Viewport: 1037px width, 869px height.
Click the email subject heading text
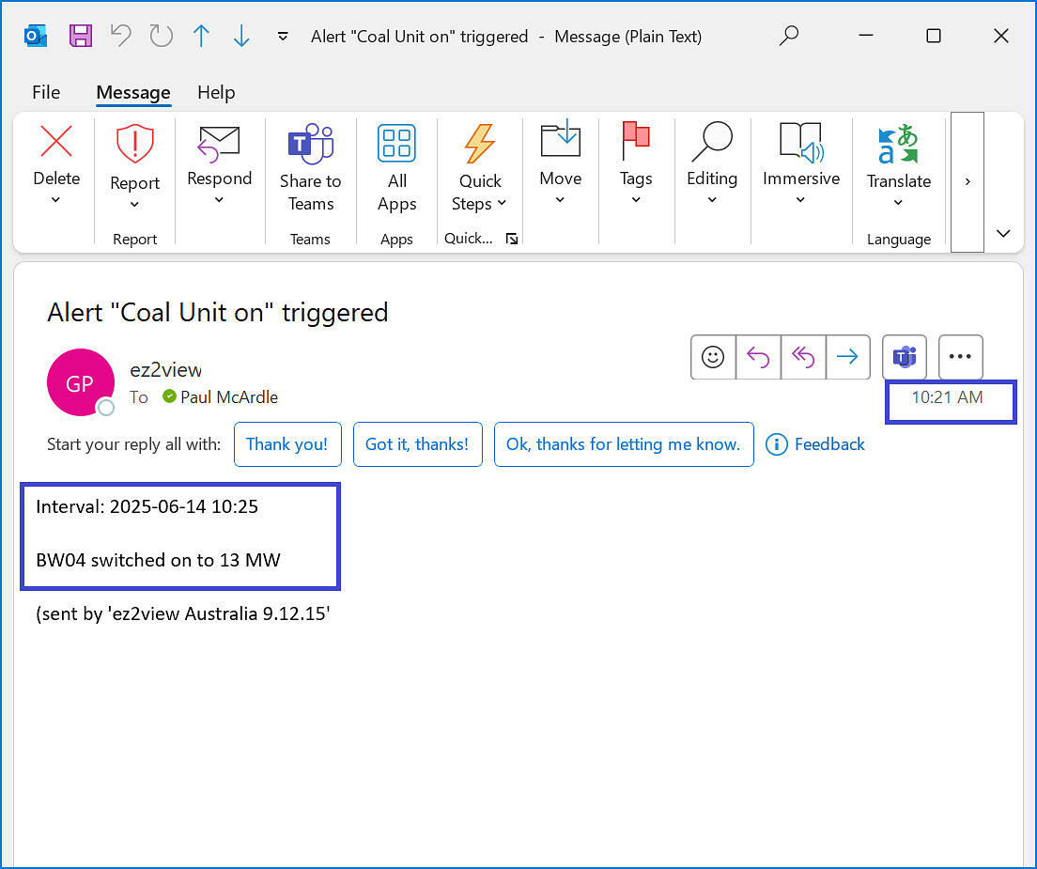[218, 312]
